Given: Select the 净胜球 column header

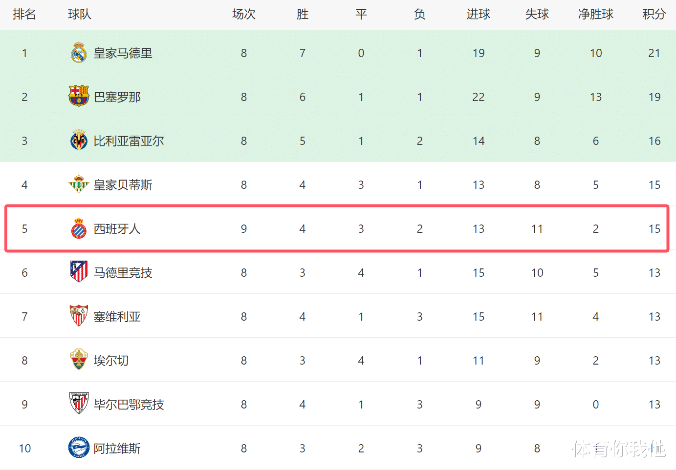Looking at the screenshot, I should 595,14.
